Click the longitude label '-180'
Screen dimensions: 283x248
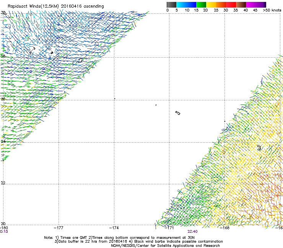(x=3, y=228)
